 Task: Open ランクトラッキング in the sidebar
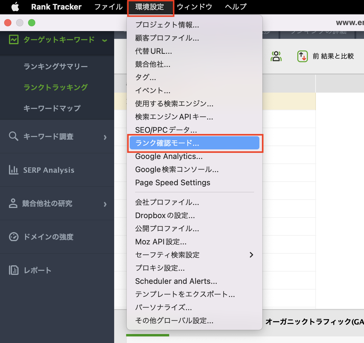click(x=56, y=87)
